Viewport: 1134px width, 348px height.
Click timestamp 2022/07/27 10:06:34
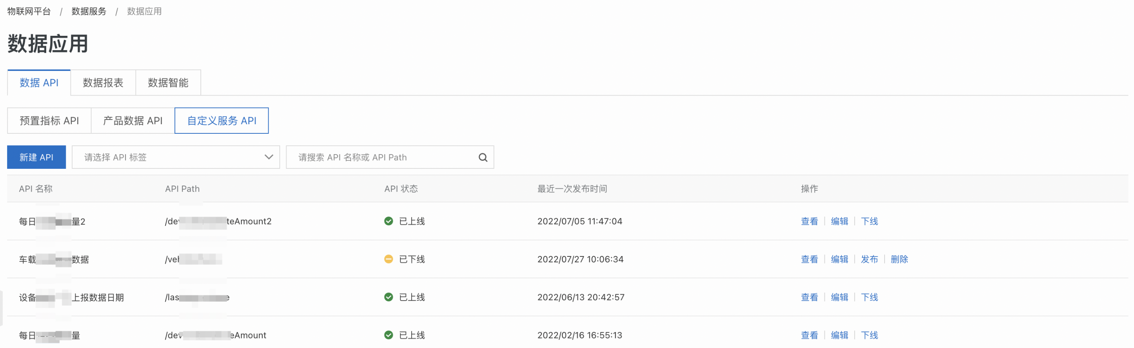click(x=580, y=259)
